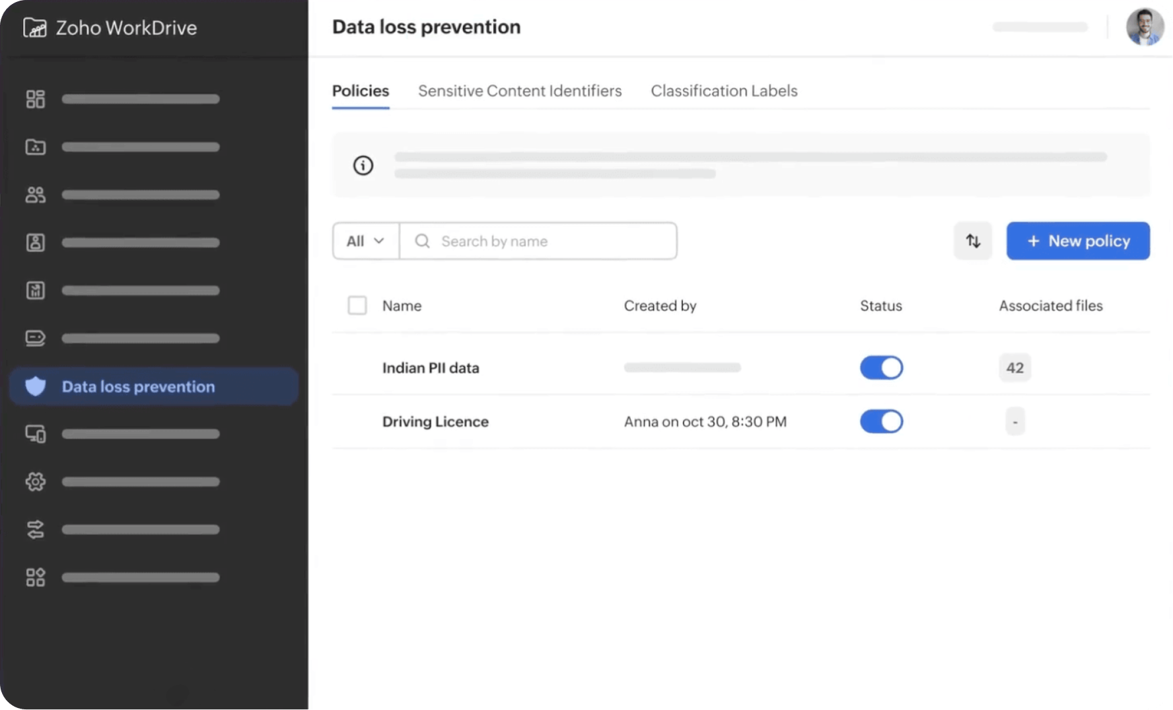Open the Driving Licence policy
The height and width of the screenshot is (710, 1173).
point(435,421)
